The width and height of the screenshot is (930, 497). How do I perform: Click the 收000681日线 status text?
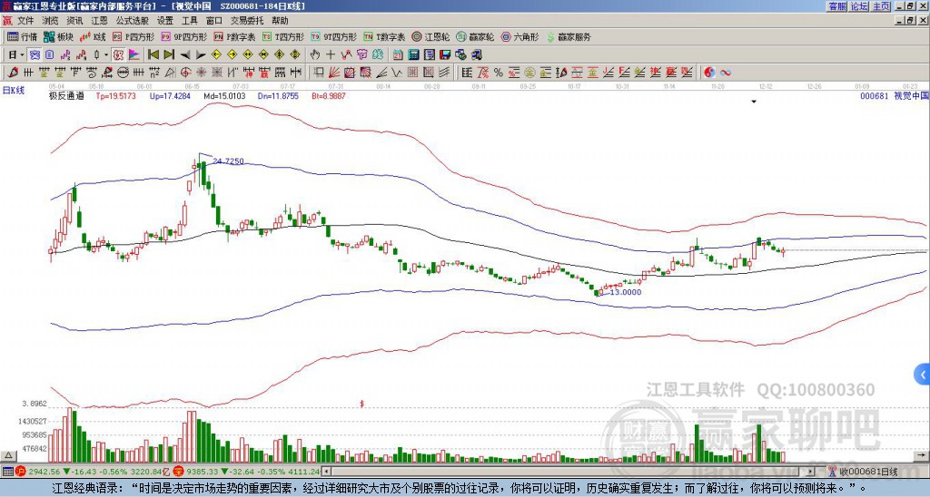pyautogui.click(x=869, y=472)
